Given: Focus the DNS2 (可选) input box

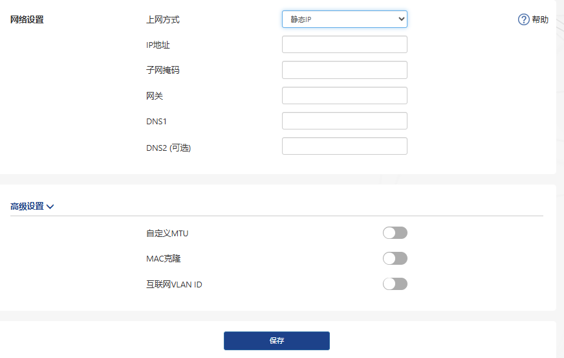Looking at the screenshot, I should tap(344, 146).
